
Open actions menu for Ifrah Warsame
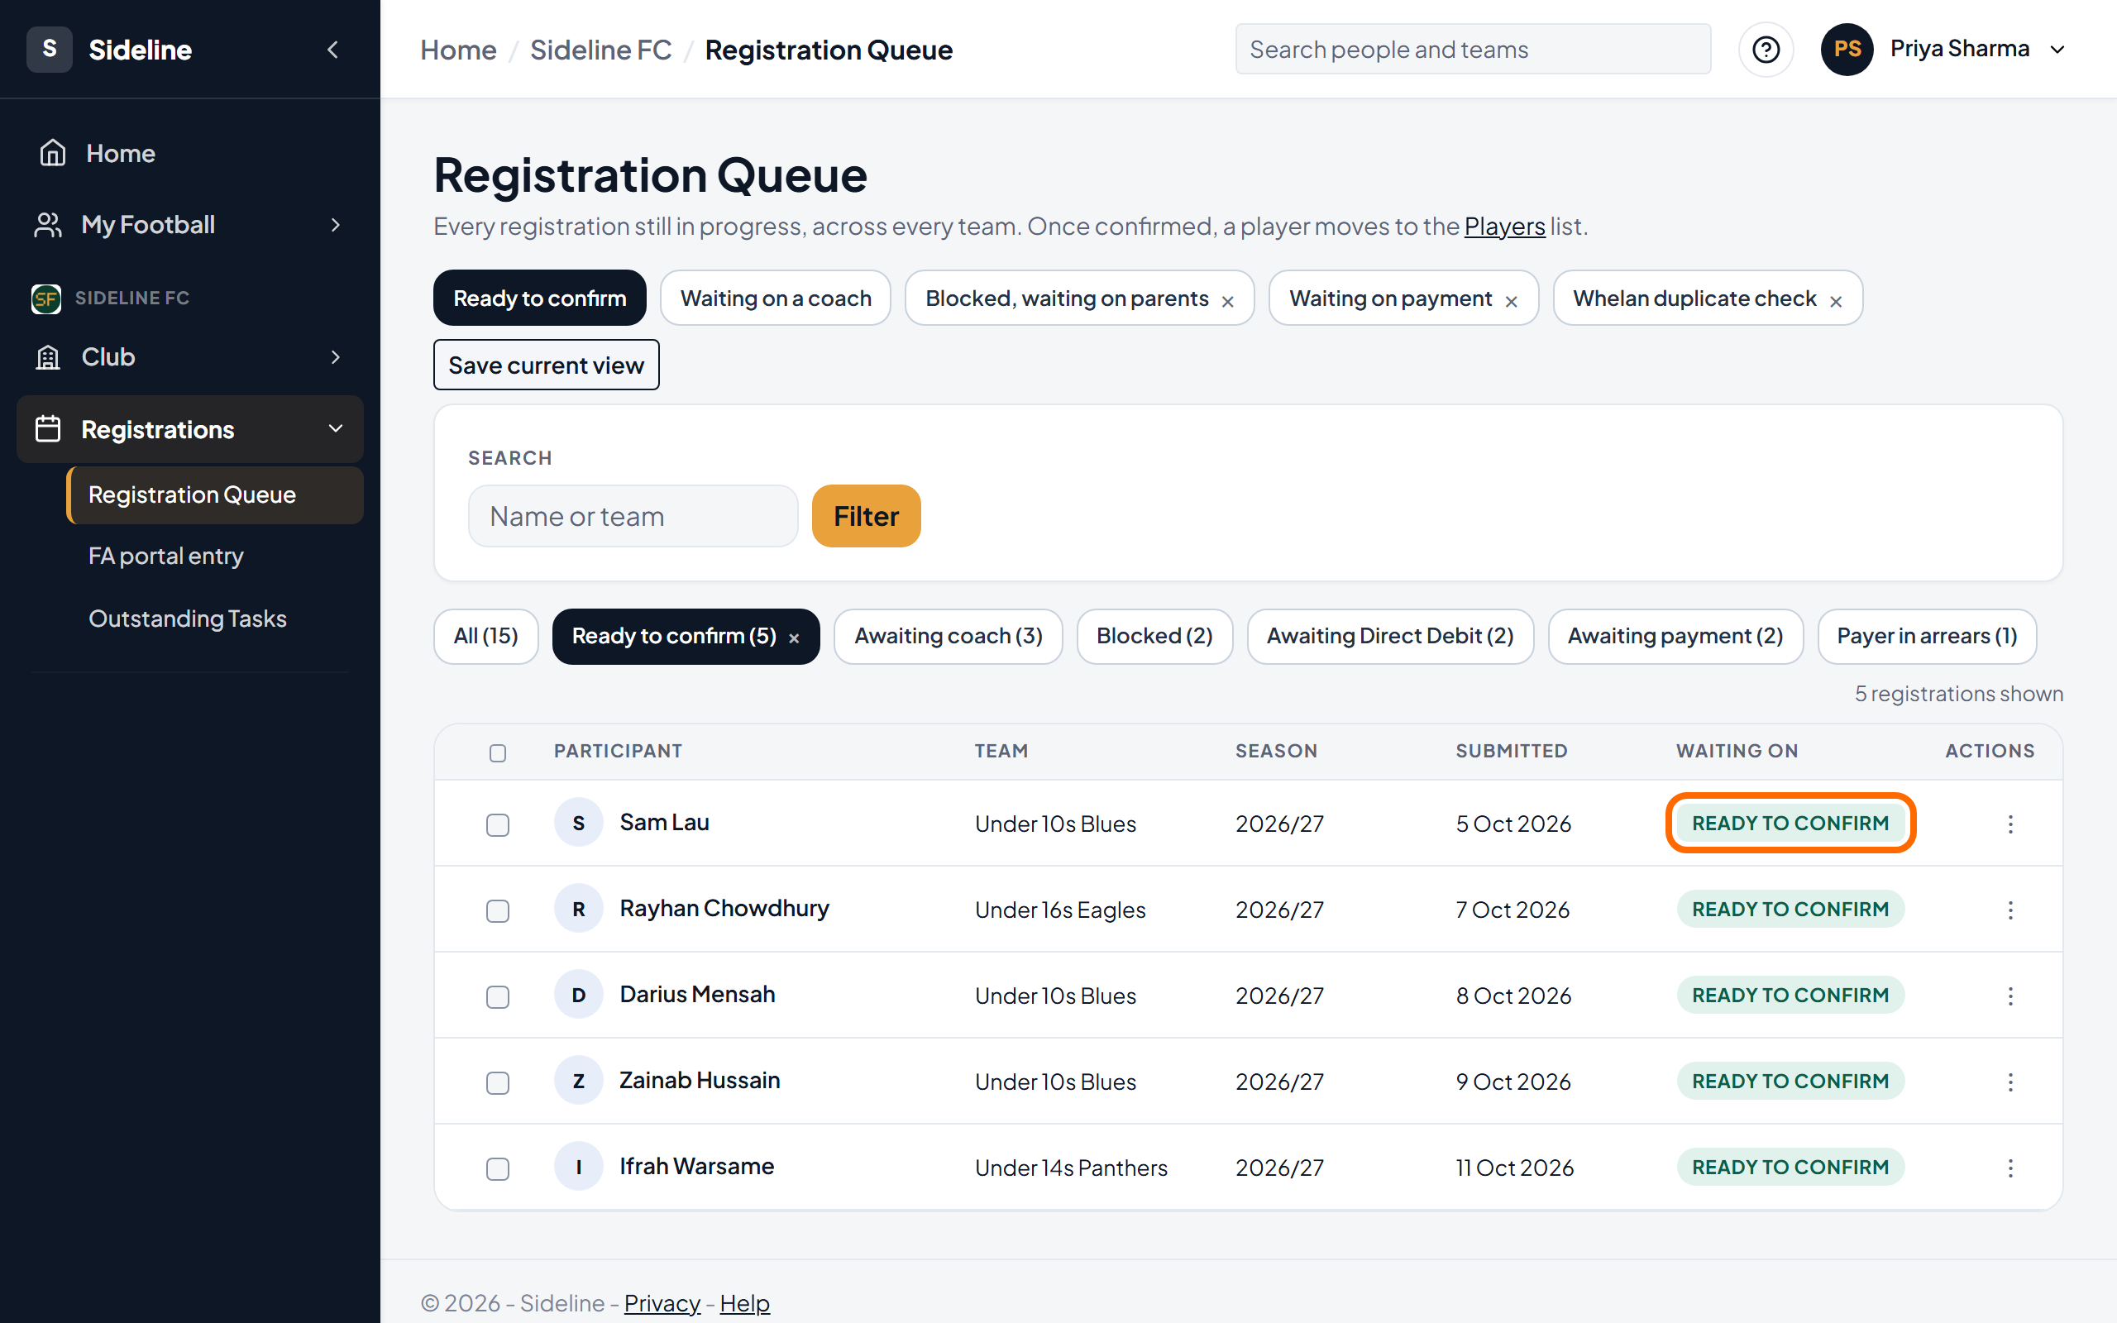[x=2010, y=1168]
